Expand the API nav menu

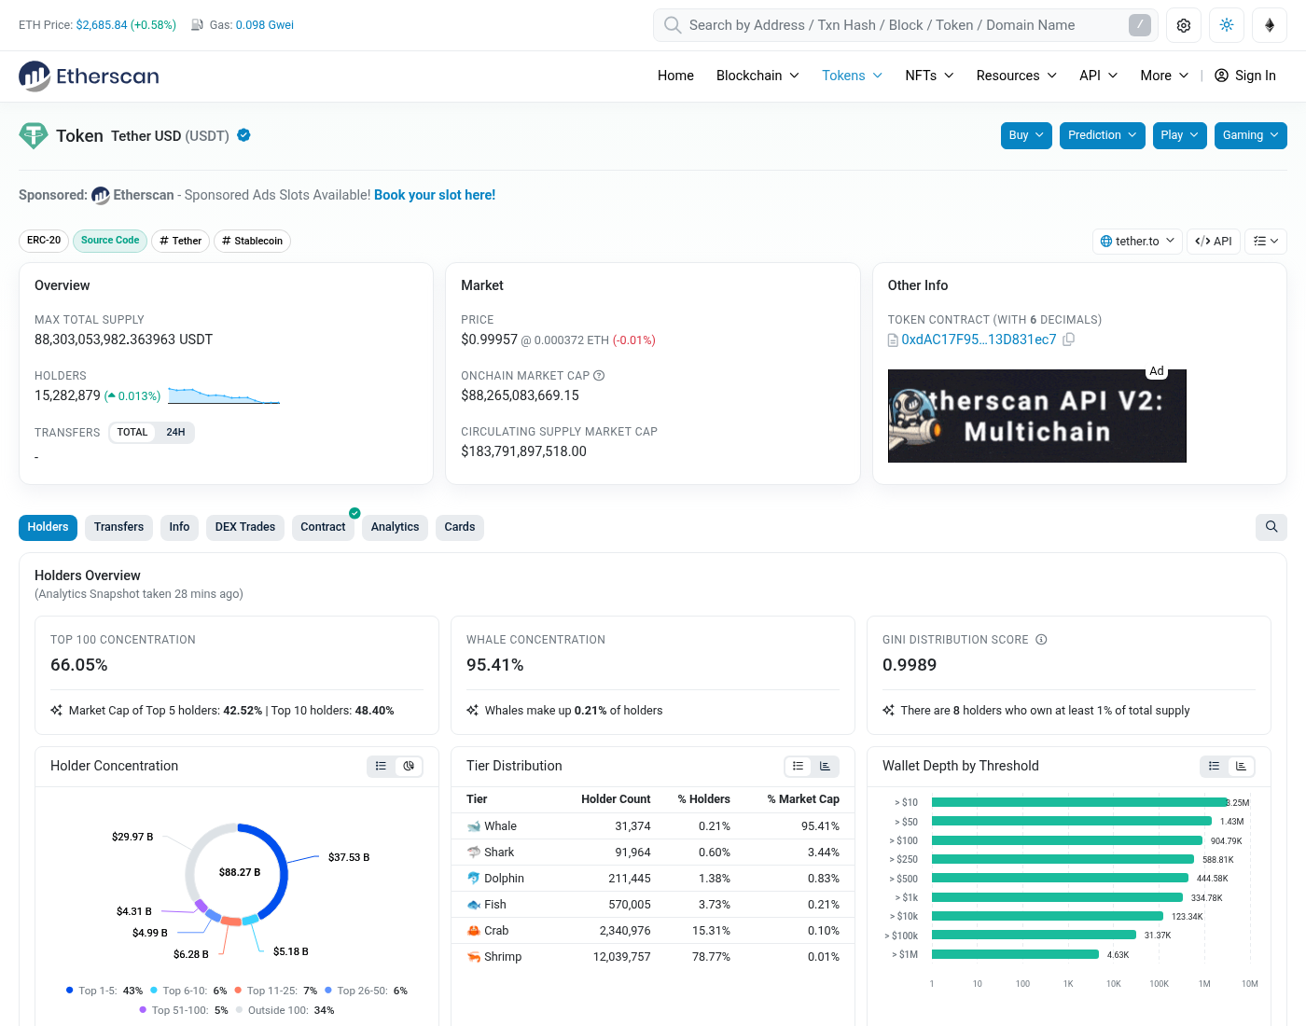(x=1098, y=76)
